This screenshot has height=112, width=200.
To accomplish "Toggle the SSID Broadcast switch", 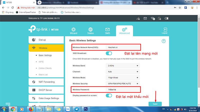I will pos(109,53).
